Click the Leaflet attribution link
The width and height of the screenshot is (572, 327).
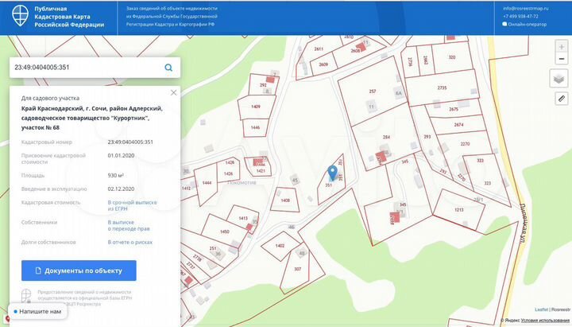(x=541, y=309)
